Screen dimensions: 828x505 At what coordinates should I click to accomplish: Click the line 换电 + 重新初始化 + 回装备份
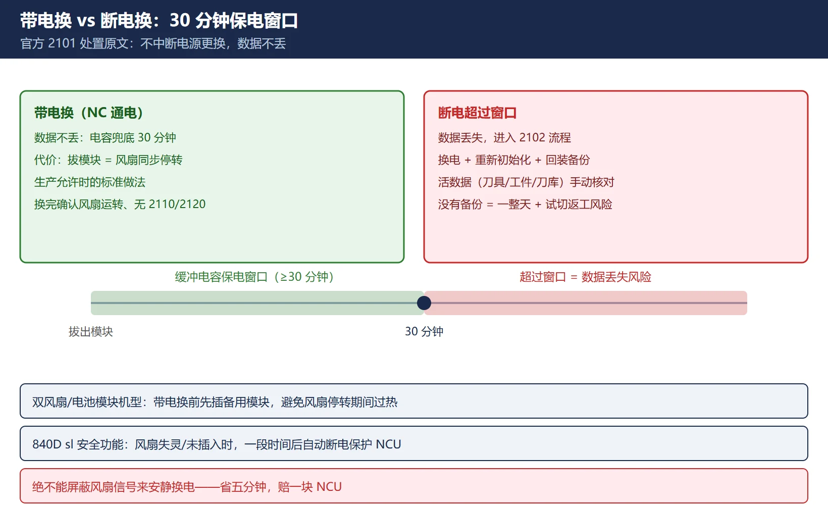coord(514,160)
